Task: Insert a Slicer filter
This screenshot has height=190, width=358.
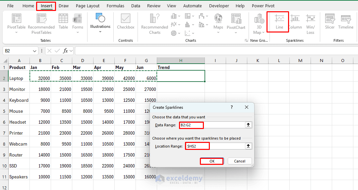Action: pyautogui.click(x=330, y=22)
